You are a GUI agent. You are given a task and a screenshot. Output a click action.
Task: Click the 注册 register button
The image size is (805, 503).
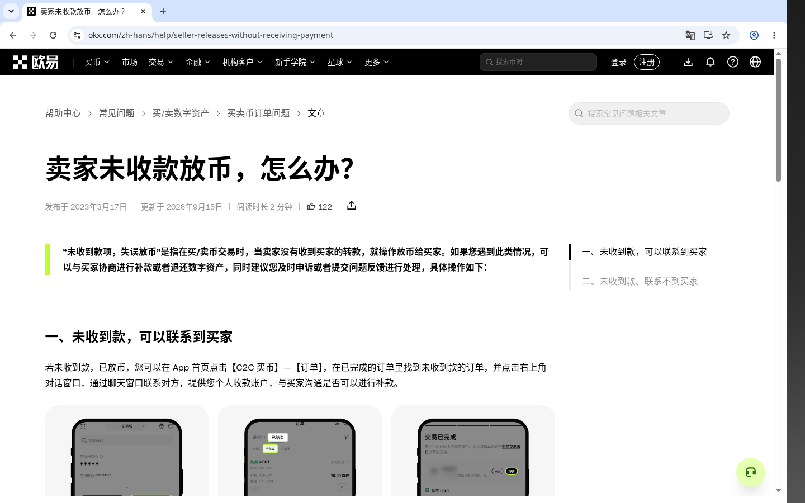click(x=647, y=62)
